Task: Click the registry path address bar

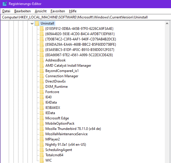Action: point(85,17)
